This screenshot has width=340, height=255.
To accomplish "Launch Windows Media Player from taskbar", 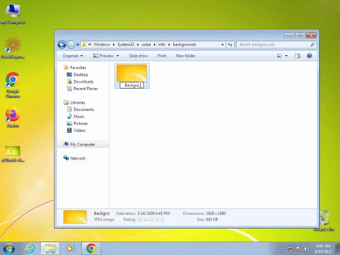I will [70, 248].
